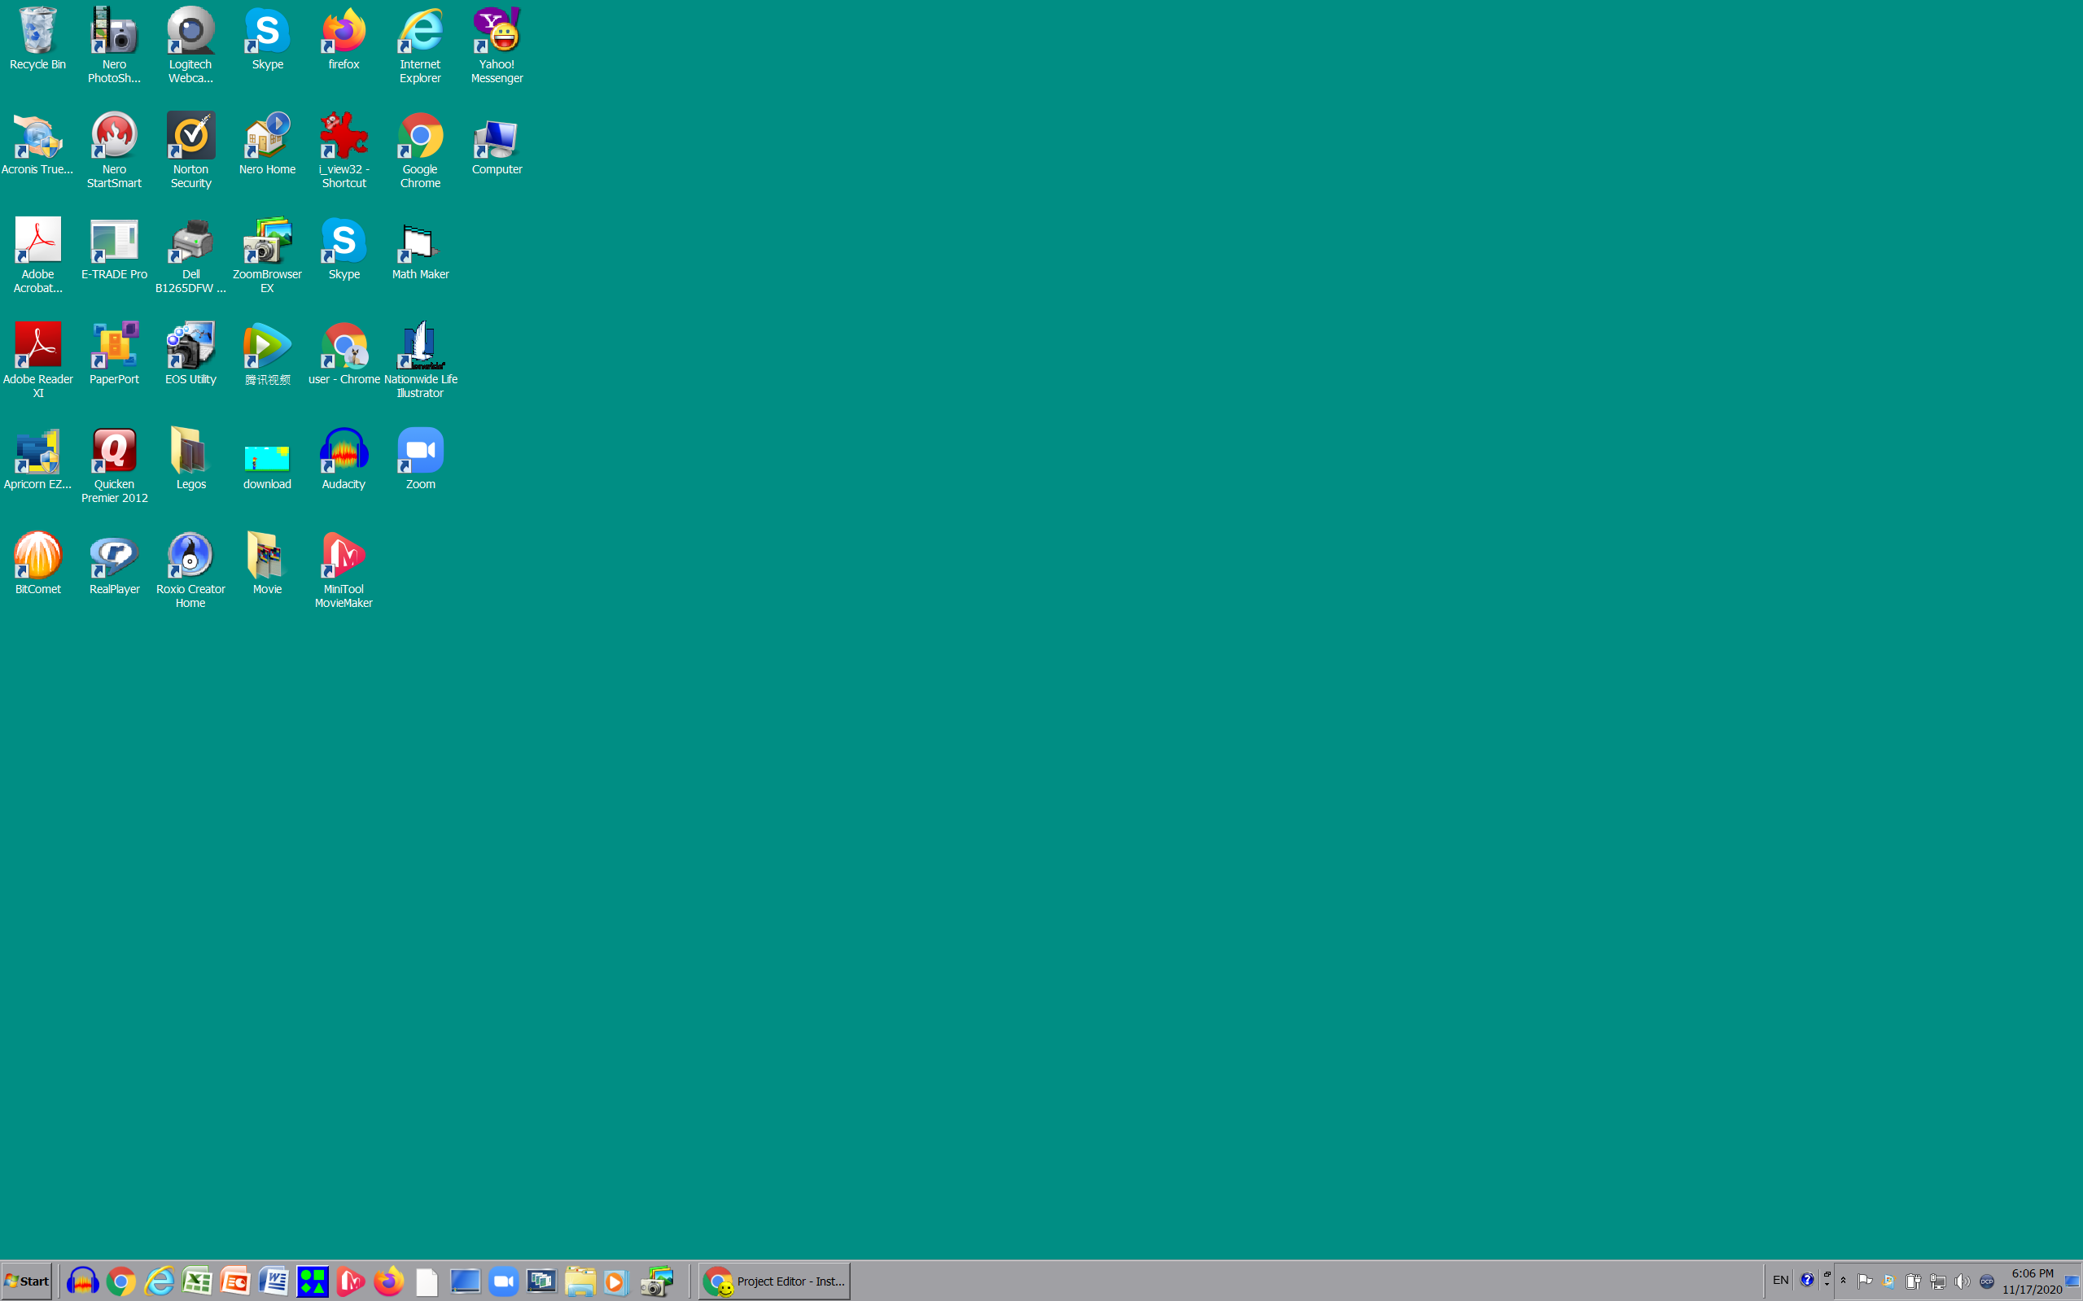
Task: Open the EN language bar selector
Action: point(1781,1281)
